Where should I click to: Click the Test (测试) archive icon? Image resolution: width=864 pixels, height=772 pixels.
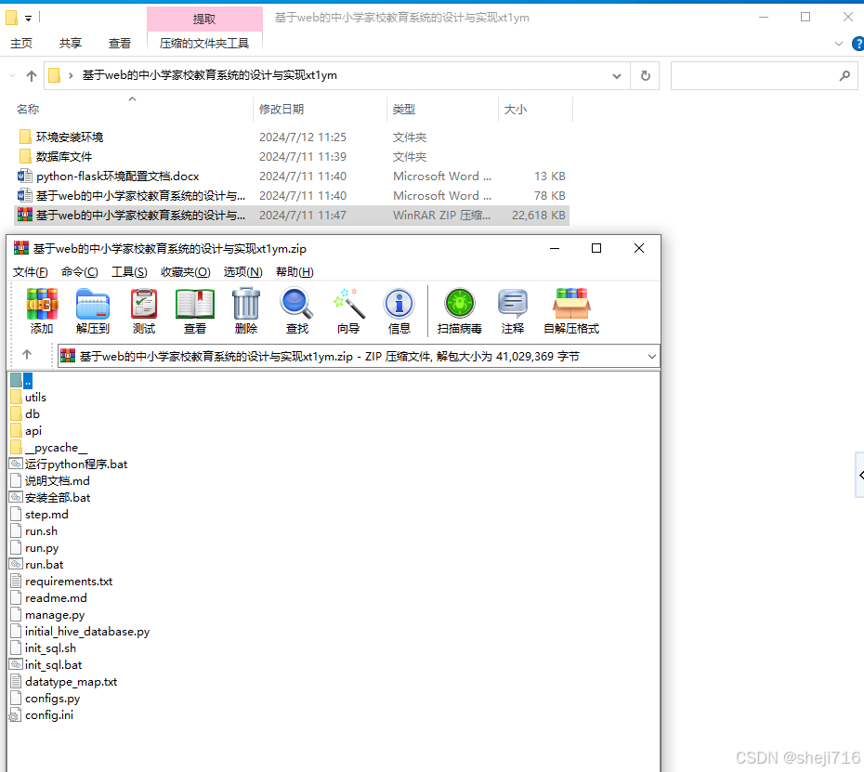click(x=144, y=304)
